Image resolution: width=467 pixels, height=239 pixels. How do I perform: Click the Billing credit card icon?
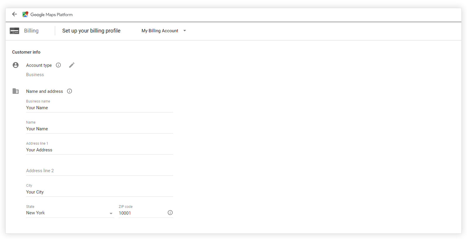pyautogui.click(x=14, y=31)
